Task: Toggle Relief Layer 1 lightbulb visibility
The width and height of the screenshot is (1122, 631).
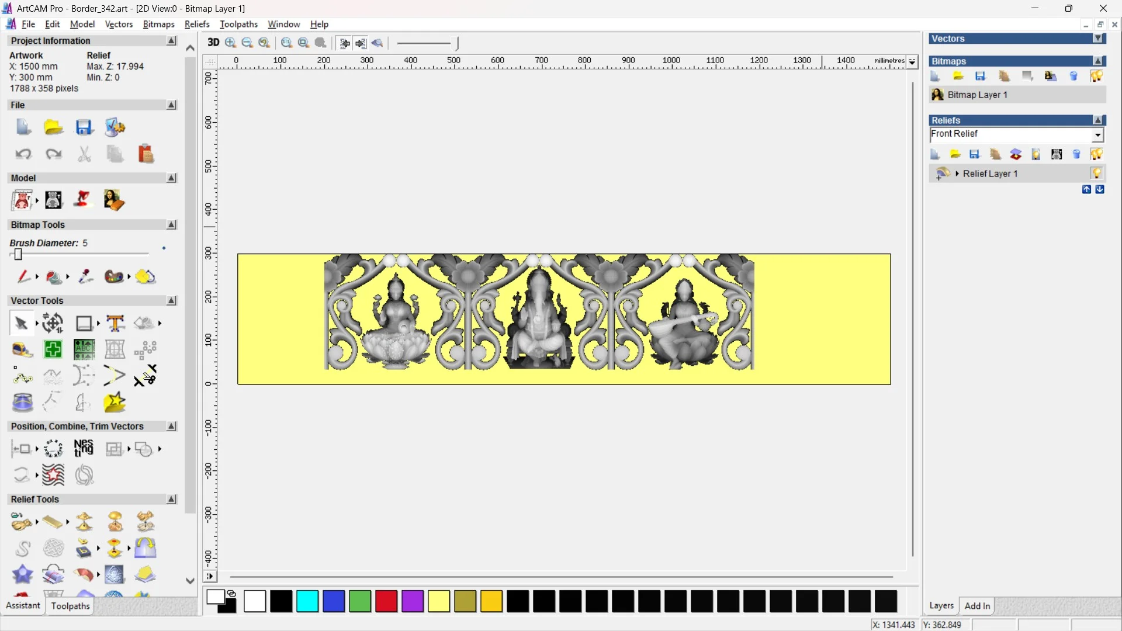Action: [1096, 174]
